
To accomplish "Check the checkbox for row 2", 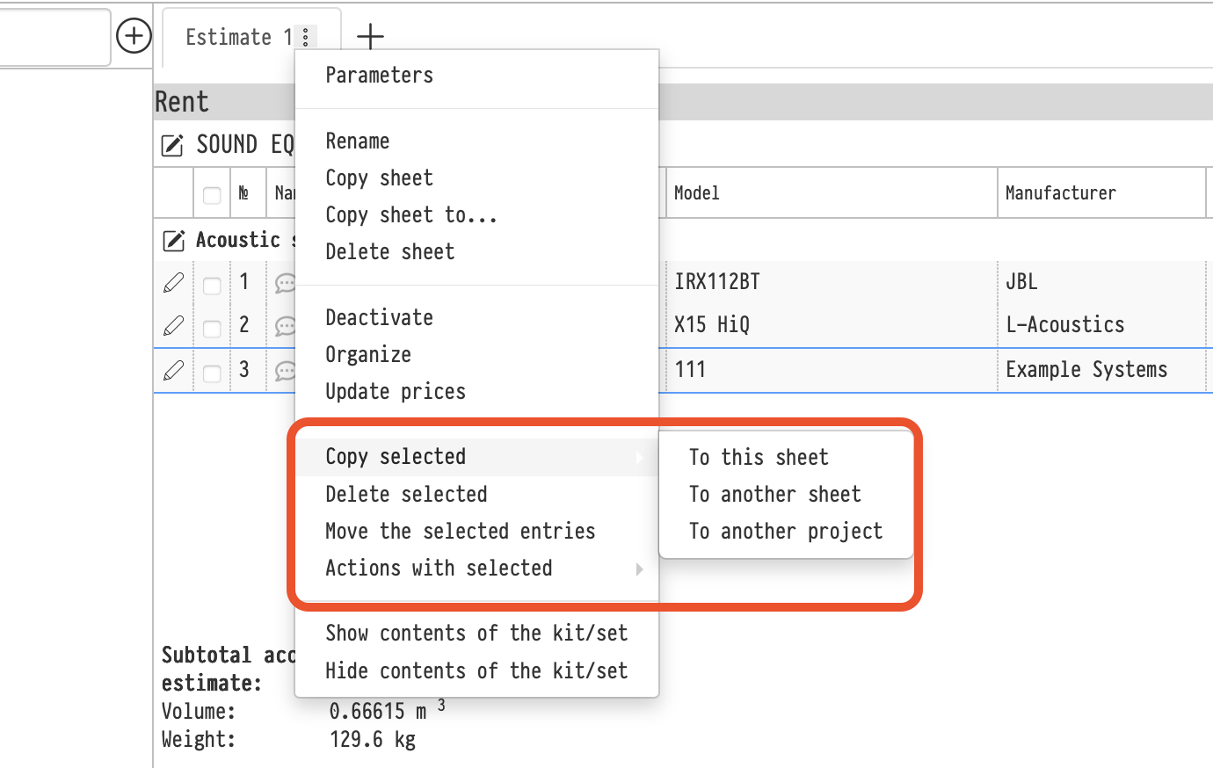I will tap(212, 328).
